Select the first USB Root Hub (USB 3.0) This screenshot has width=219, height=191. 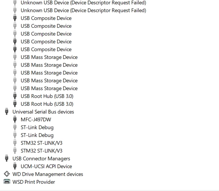click(x=47, y=96)
